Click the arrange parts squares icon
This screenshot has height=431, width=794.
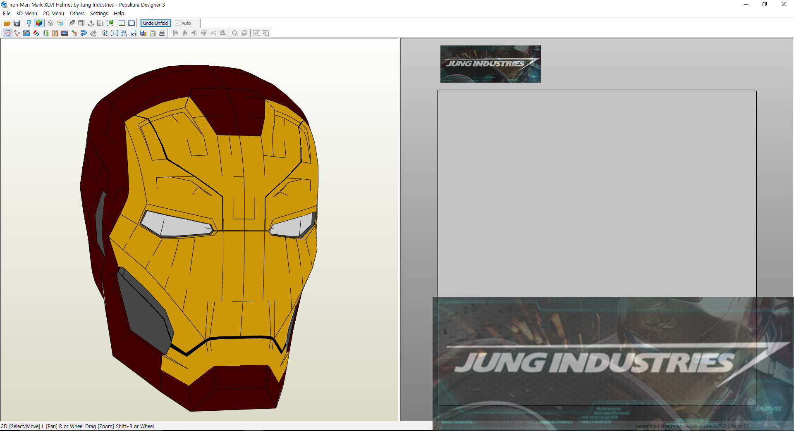[x=124, y=33]
